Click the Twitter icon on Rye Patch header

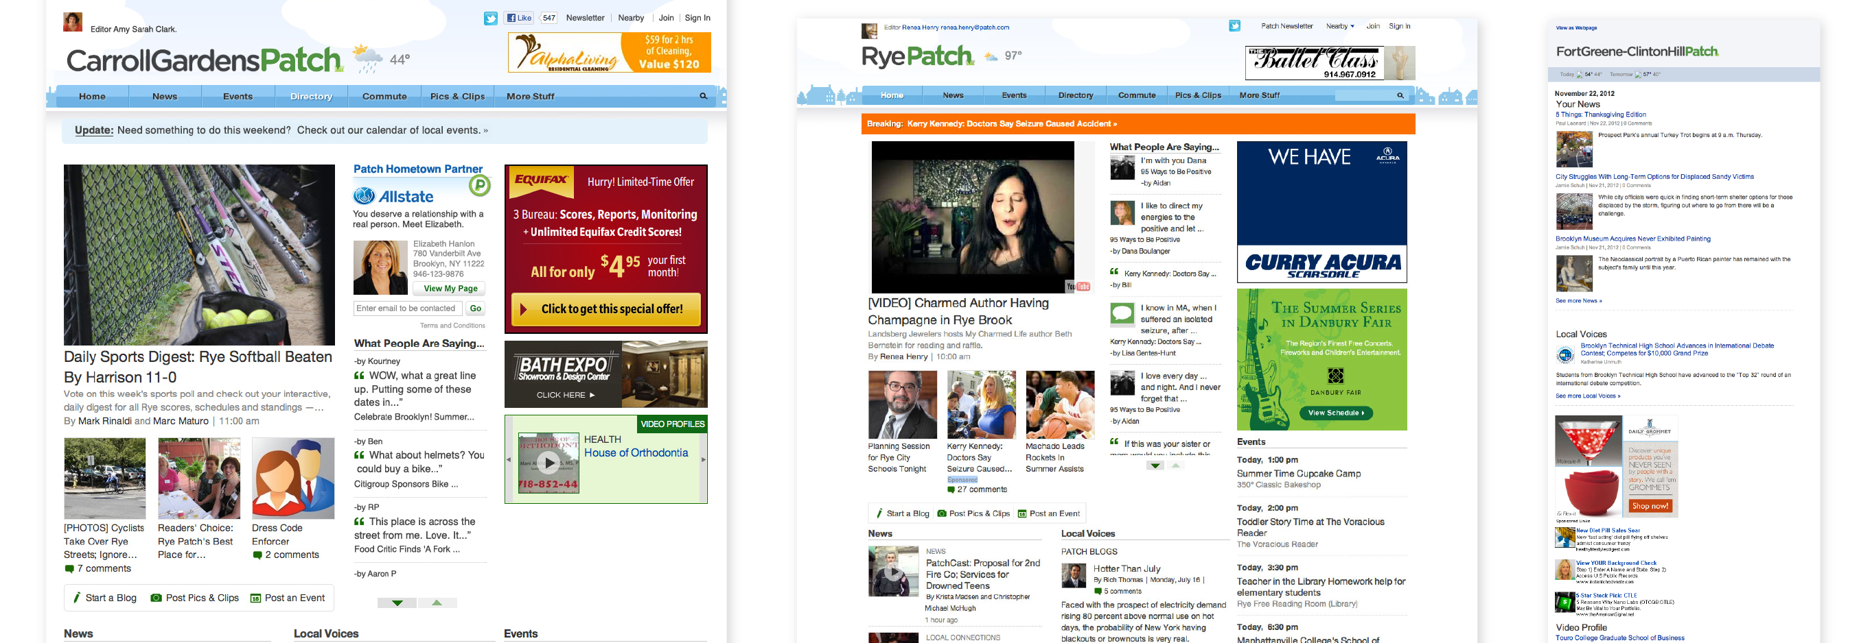click(1234, 26)
